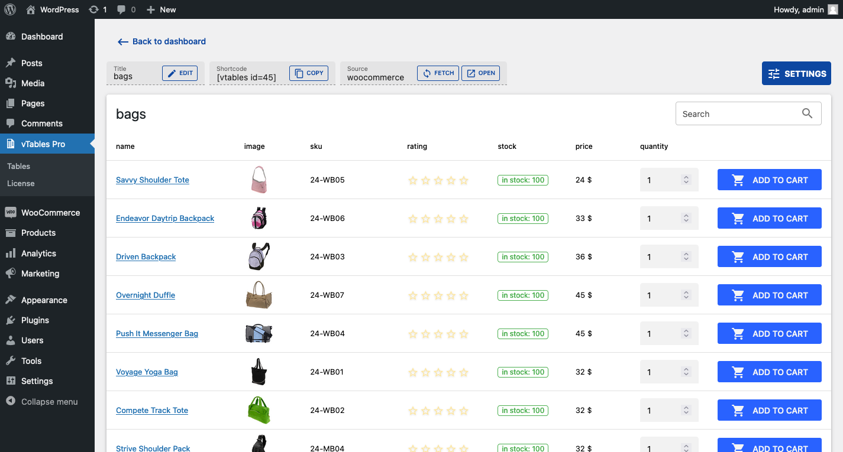This screenshot has height=452, width=843.
Task: Edit the table title
Action: [180, 73]
